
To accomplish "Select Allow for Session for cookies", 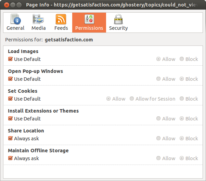I will (132, 99).
